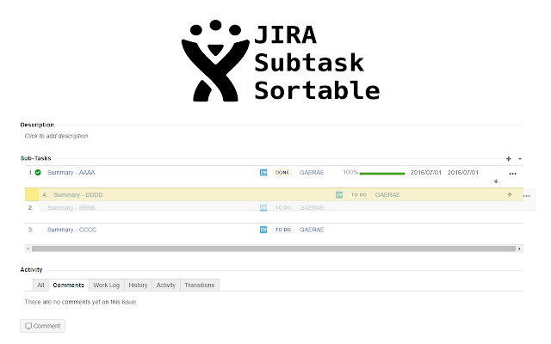Click 'Click to add description' field
Screen dimensions: 551x344
point(56,136)
